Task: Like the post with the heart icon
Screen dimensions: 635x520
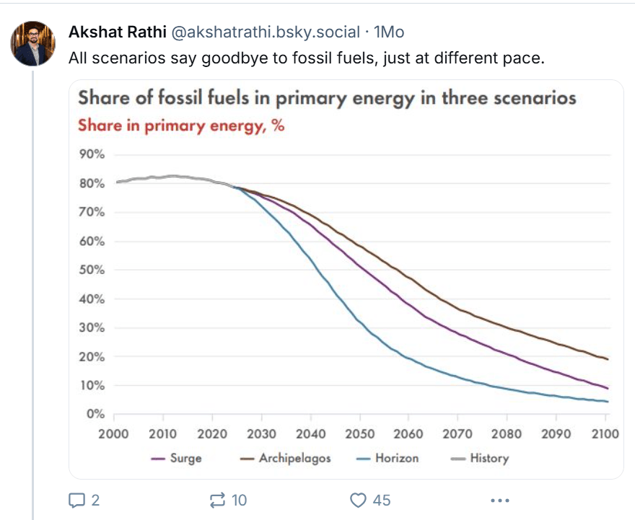Action: point(359,500)
